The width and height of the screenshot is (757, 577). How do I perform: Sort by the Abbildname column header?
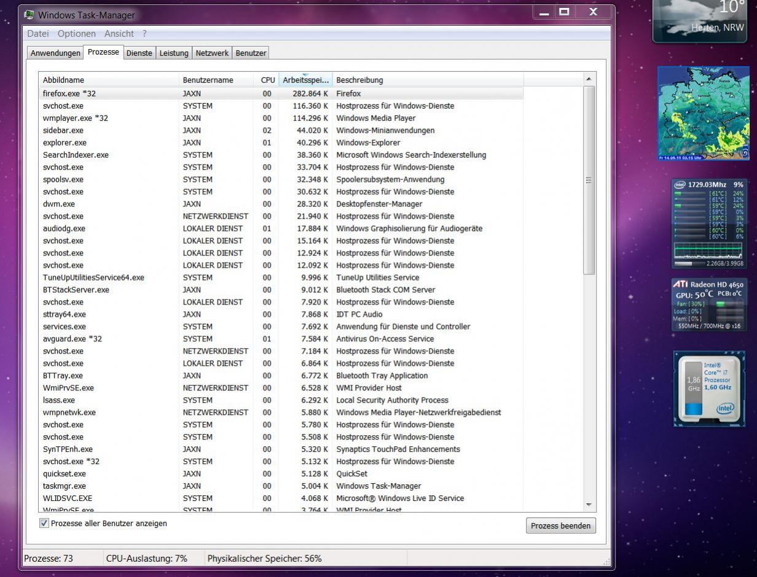pyautogui.click(x=109, y=80)
